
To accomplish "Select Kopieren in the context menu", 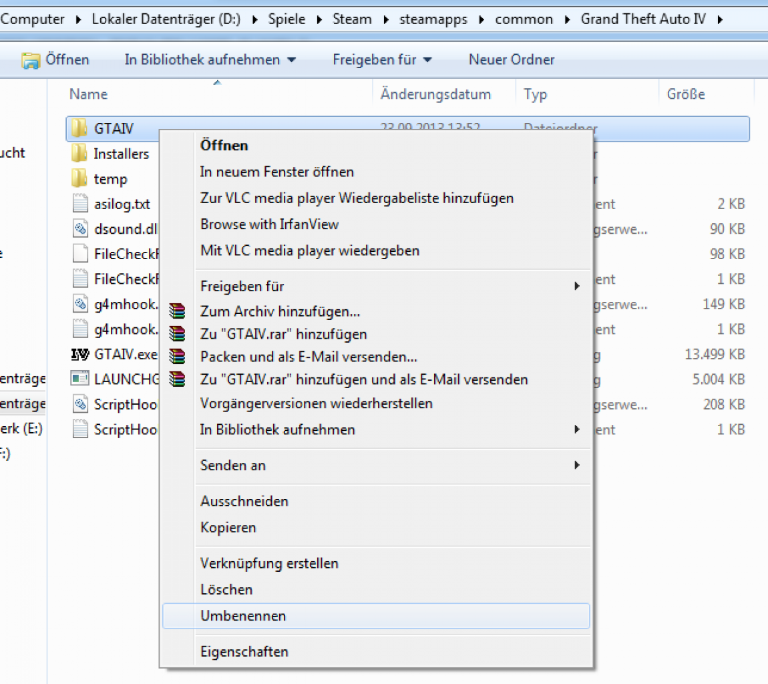I will click(376, 528).
